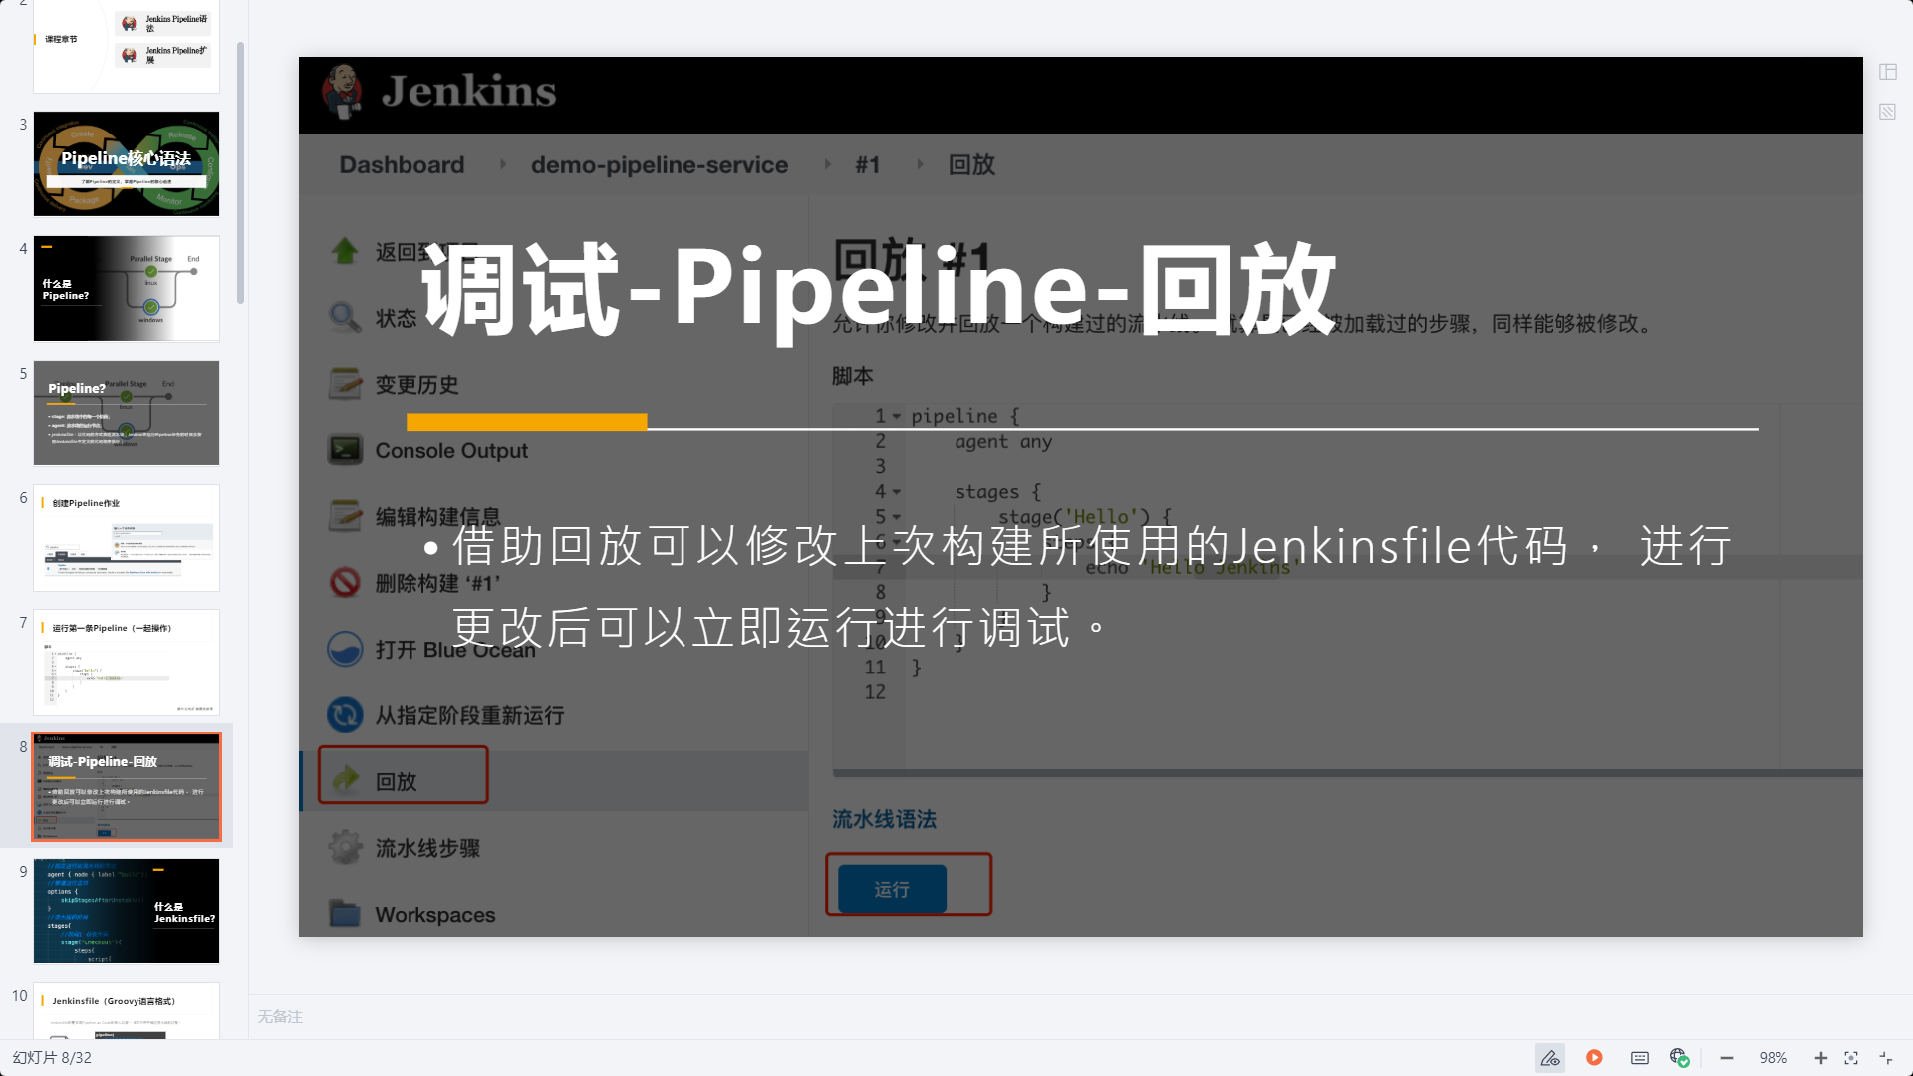
Task: Select slide 9 thumbnail '什么是 Jenkinsfile?'
Action: point(127,911)
